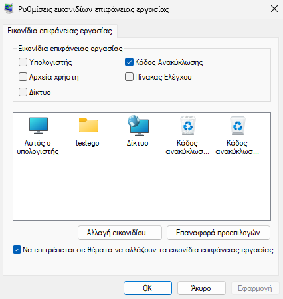Disable themes changing desktop icons checkbox
Image resolution: width=283 pixels, height=299 pixels.
17,250
